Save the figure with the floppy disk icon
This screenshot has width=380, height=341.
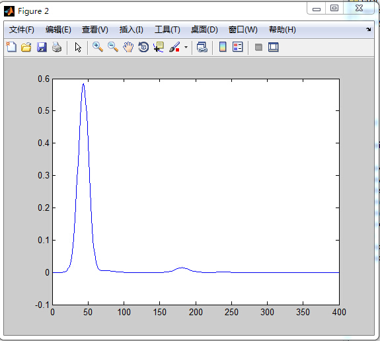coord(42,47)
